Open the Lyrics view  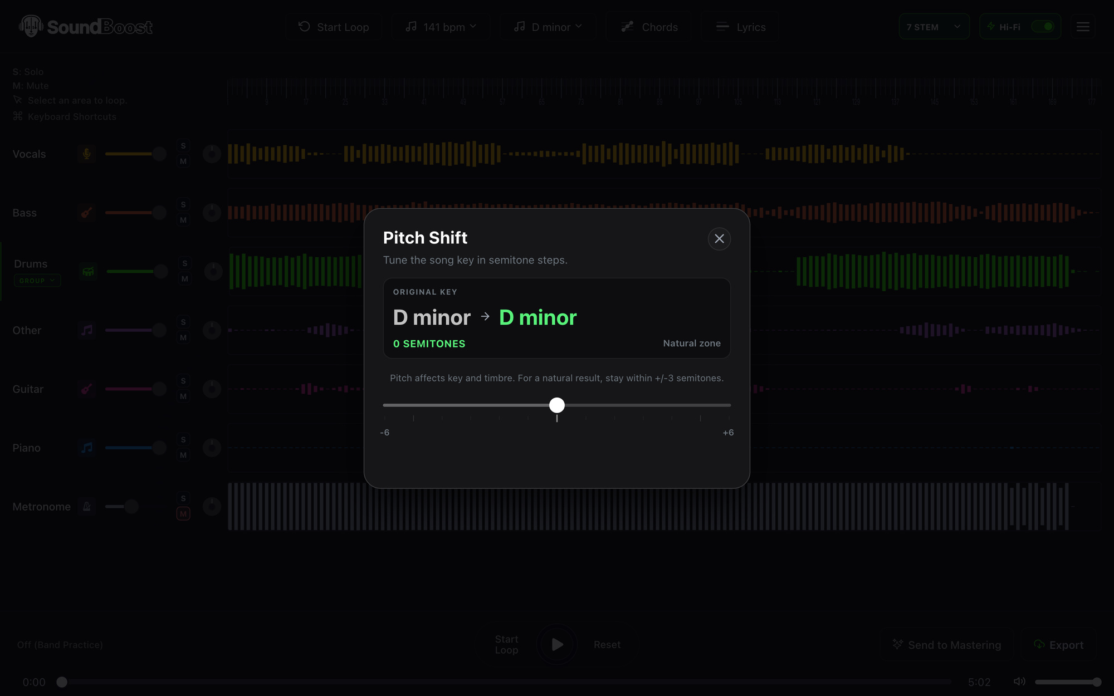740,27
